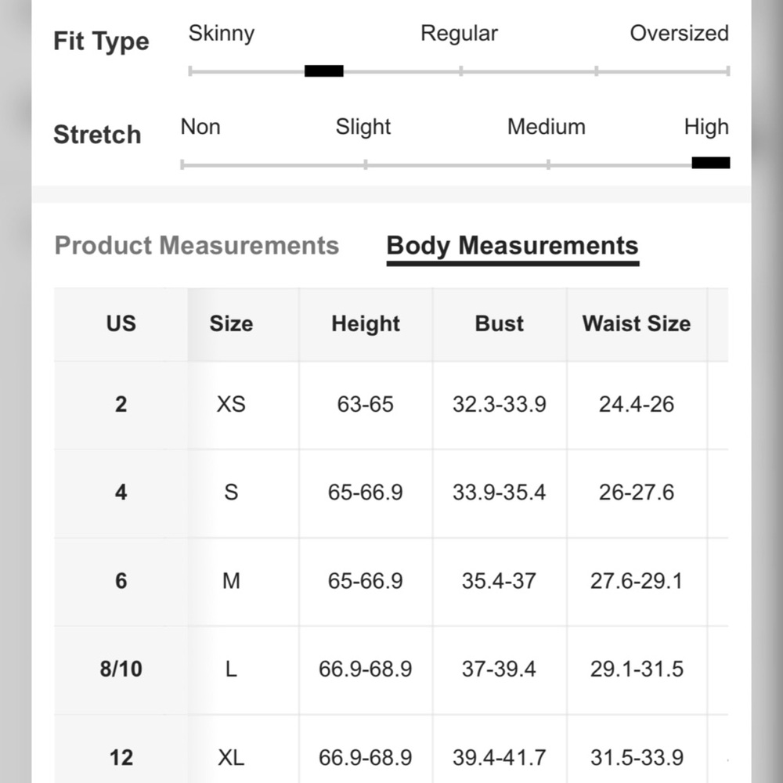Click the XL size cell
This screenshot has width=783, height=783.
pyautogui.click(x=231, y=757)
